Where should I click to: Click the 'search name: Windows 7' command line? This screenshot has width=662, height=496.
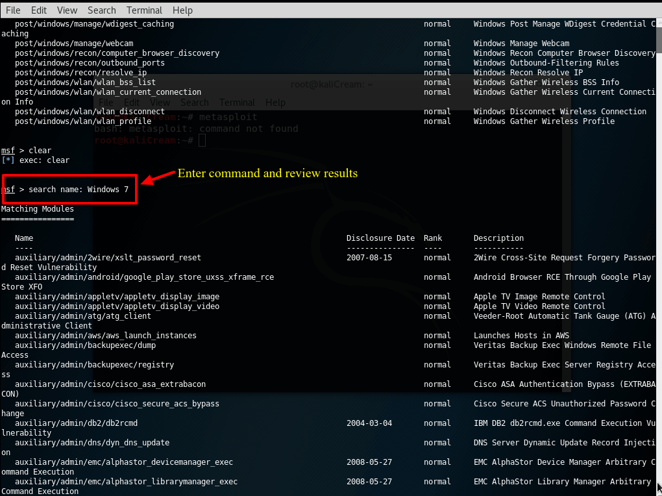[x=78, y=190]
